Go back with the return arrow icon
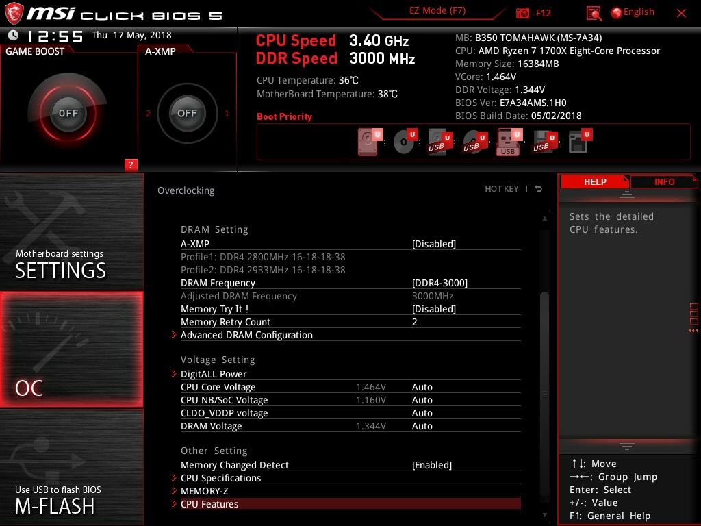Viewport: 701px width, 526px height. (x=539, y=189)
